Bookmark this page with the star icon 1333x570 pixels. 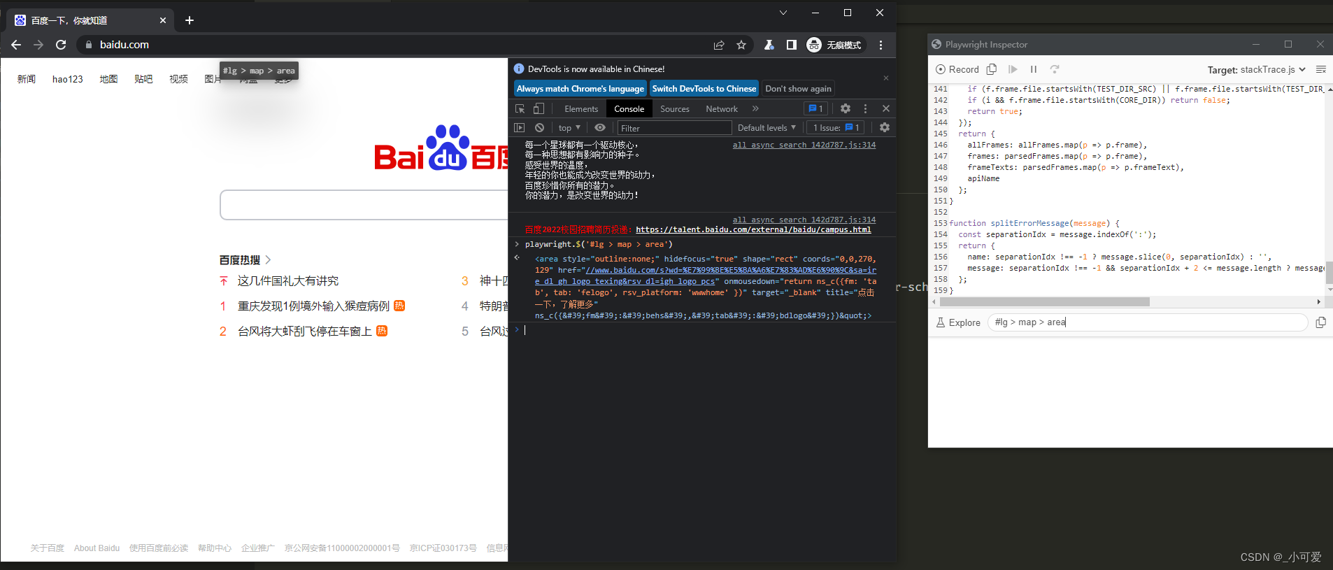pyautogui.click(x=741, y=45)
